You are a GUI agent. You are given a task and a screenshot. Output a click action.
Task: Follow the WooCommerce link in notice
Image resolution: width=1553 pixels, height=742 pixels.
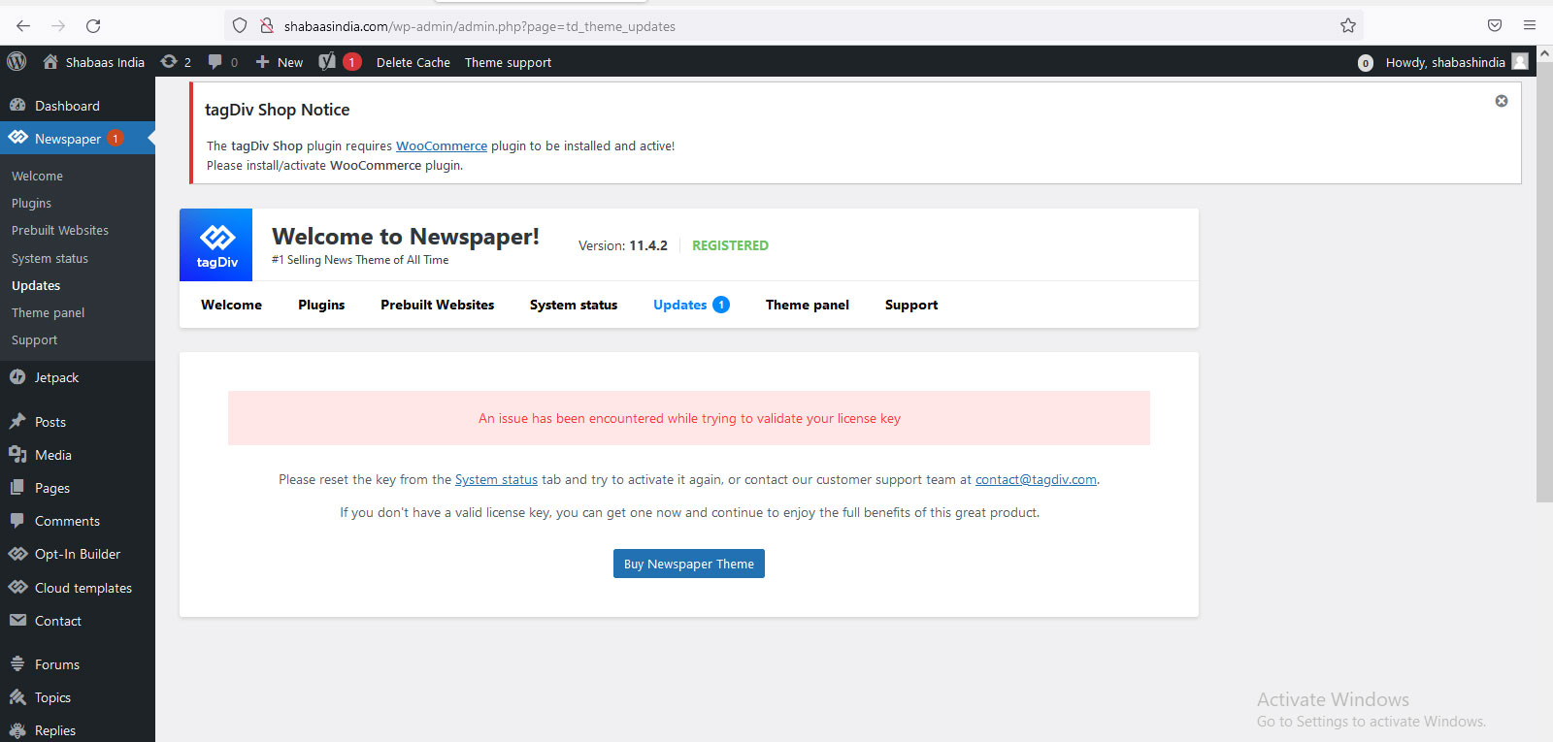(442, 145)
